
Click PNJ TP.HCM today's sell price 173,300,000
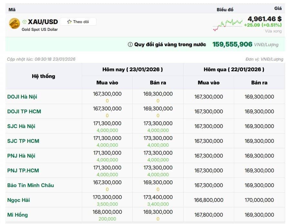point(158,168)
